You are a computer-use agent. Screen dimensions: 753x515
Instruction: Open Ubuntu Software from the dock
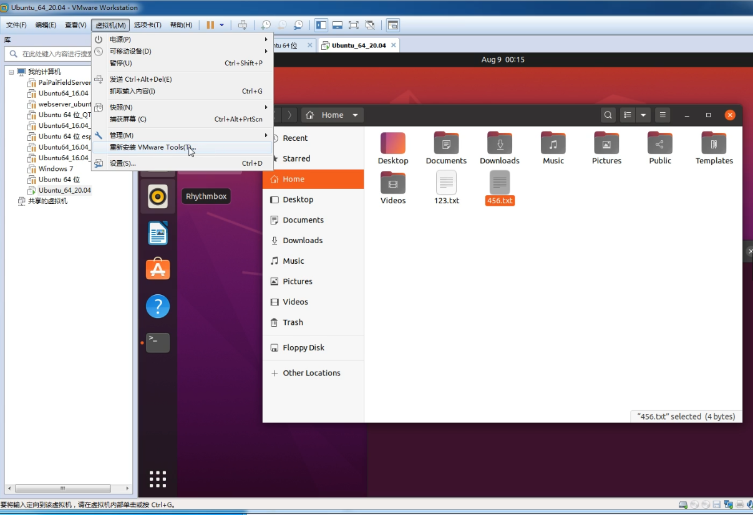tap(158, 269)
